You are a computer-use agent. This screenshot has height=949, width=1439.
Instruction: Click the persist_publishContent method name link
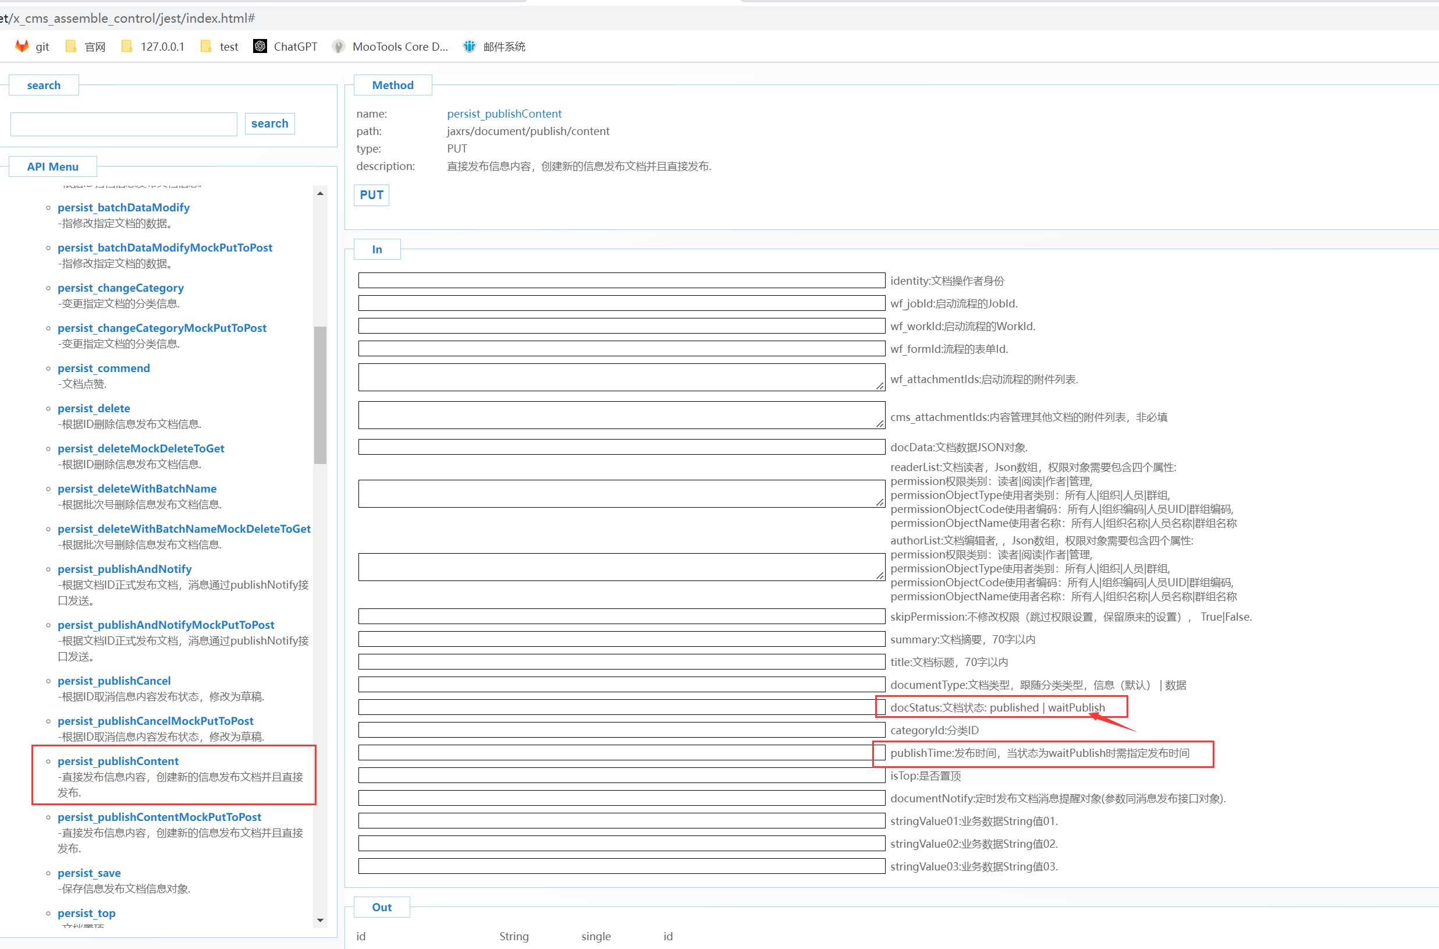point(504,114)
